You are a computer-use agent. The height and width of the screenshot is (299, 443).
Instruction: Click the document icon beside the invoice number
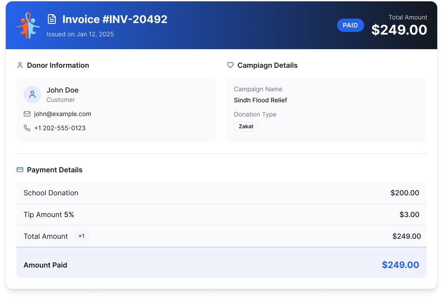pyautogui.click(x=52, y=19)
